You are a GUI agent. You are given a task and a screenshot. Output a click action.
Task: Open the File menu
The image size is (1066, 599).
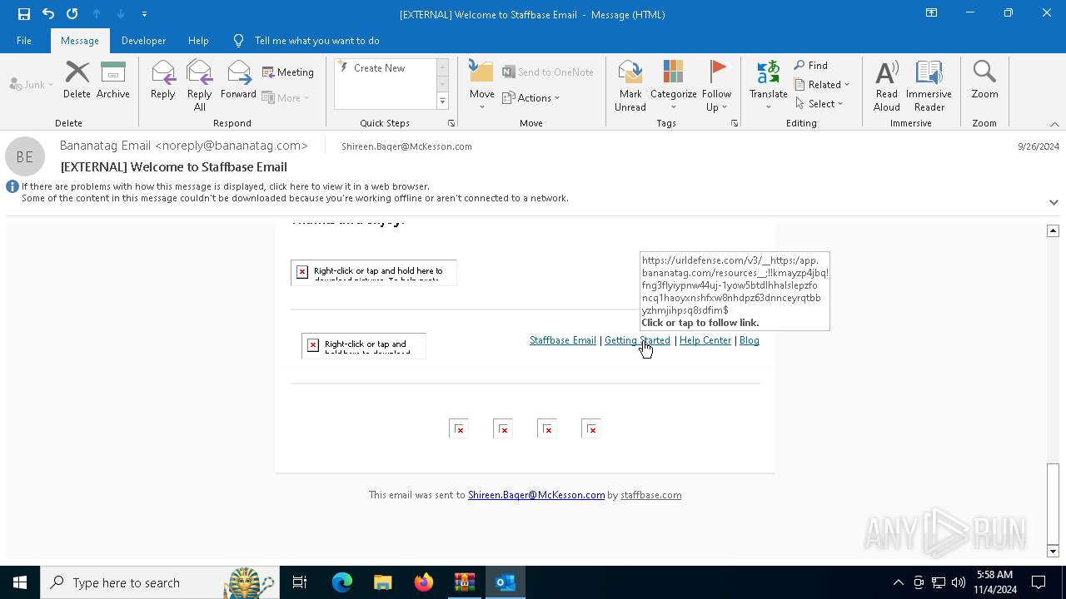coord(24,40)
